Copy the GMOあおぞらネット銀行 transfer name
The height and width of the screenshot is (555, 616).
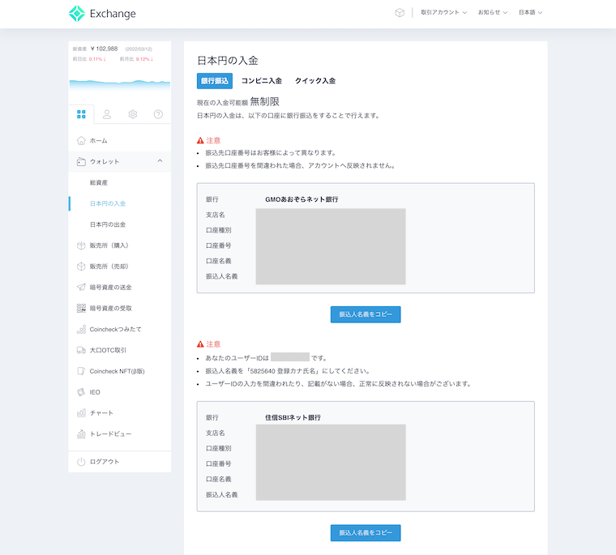(366, 314)
